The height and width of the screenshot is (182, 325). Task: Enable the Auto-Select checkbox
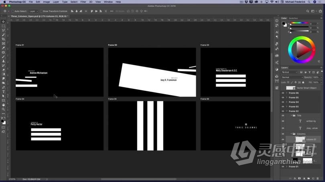tap(12, 11)
